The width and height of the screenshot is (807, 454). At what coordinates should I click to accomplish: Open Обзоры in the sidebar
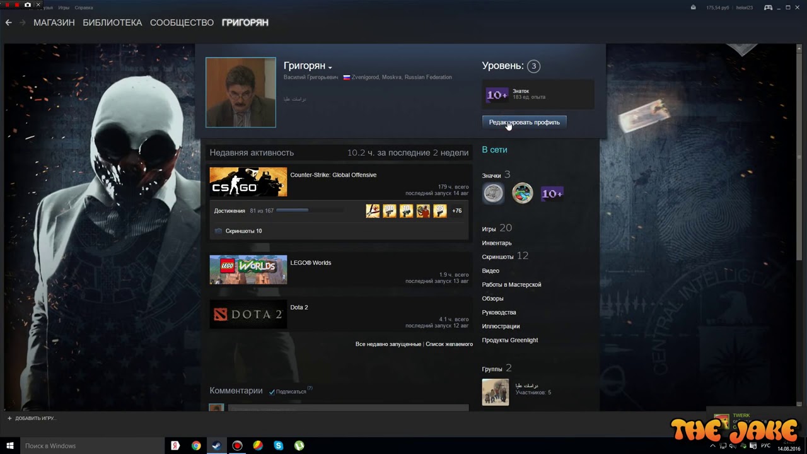point(492,298)
